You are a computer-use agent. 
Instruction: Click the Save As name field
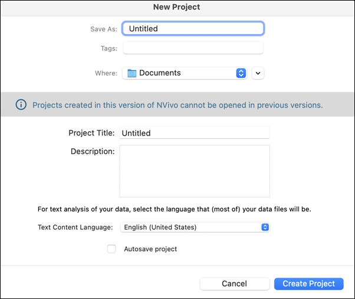tap(193, 28)
